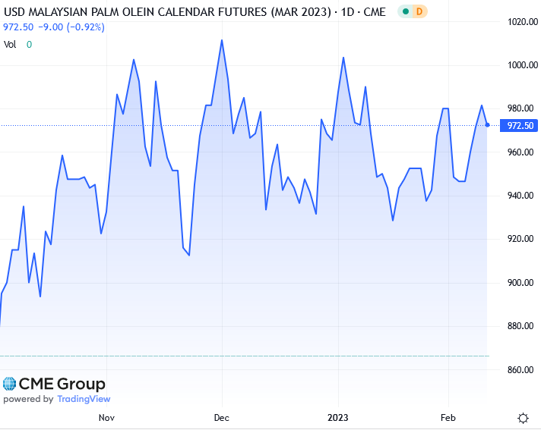The width and height of the screenshot is (541, 430).
Task: Click the price change −9.00 (−0.92%) text
Action: pos(69,27)
